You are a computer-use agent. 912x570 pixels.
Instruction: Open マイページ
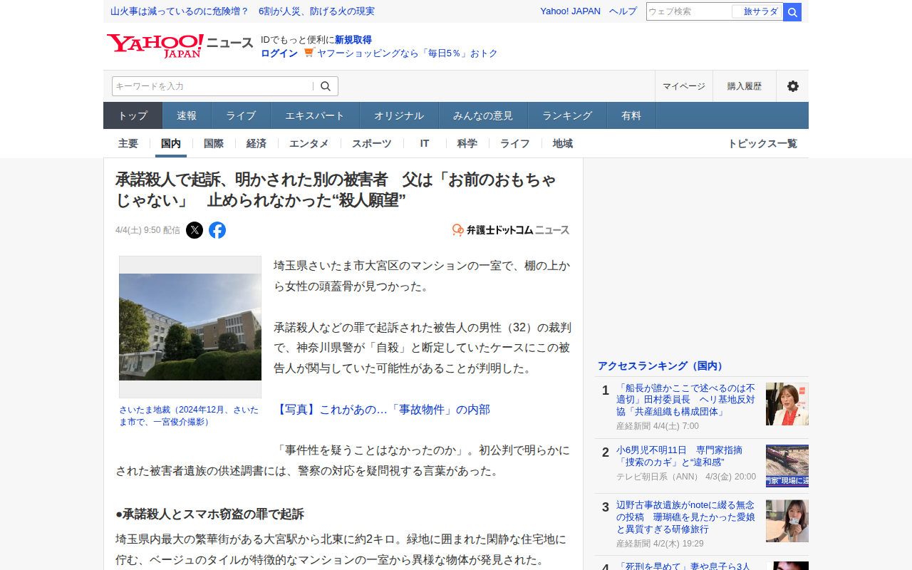point(684,86)
